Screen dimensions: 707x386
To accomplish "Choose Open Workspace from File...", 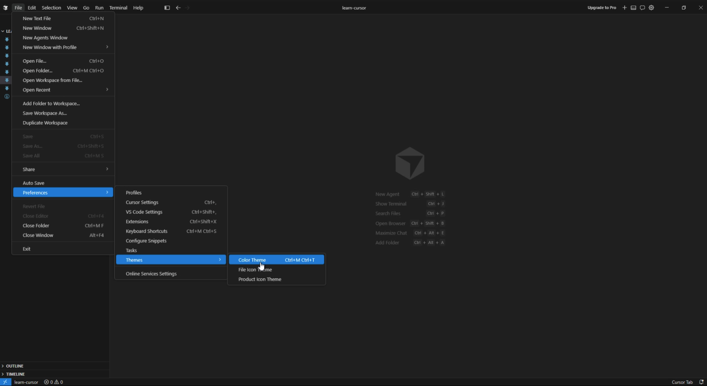I will tap(63, 80).
